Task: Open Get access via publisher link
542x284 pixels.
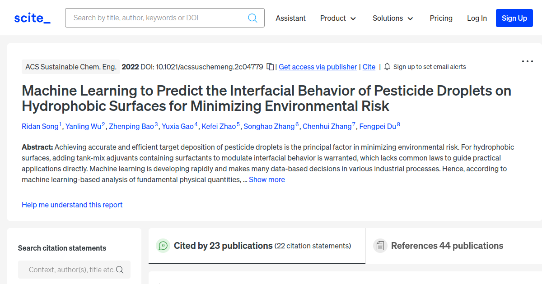Action: tap(318, 67)
